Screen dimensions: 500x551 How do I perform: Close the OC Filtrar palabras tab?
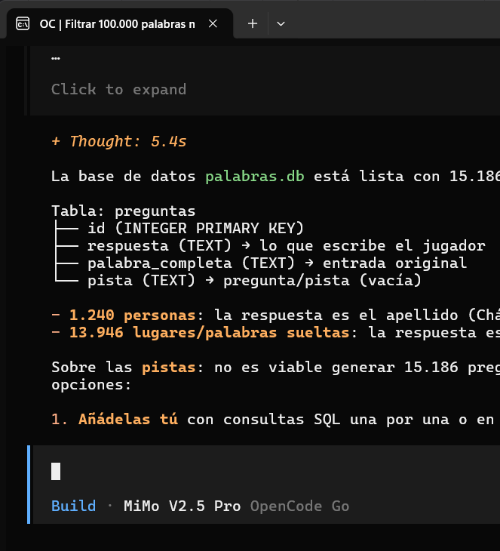click(x=213, y=24)
